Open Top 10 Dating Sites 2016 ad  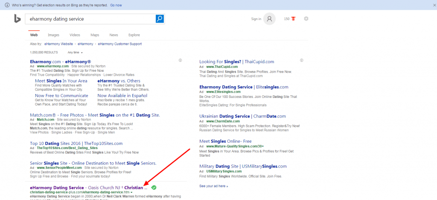[x=76, y=143]
